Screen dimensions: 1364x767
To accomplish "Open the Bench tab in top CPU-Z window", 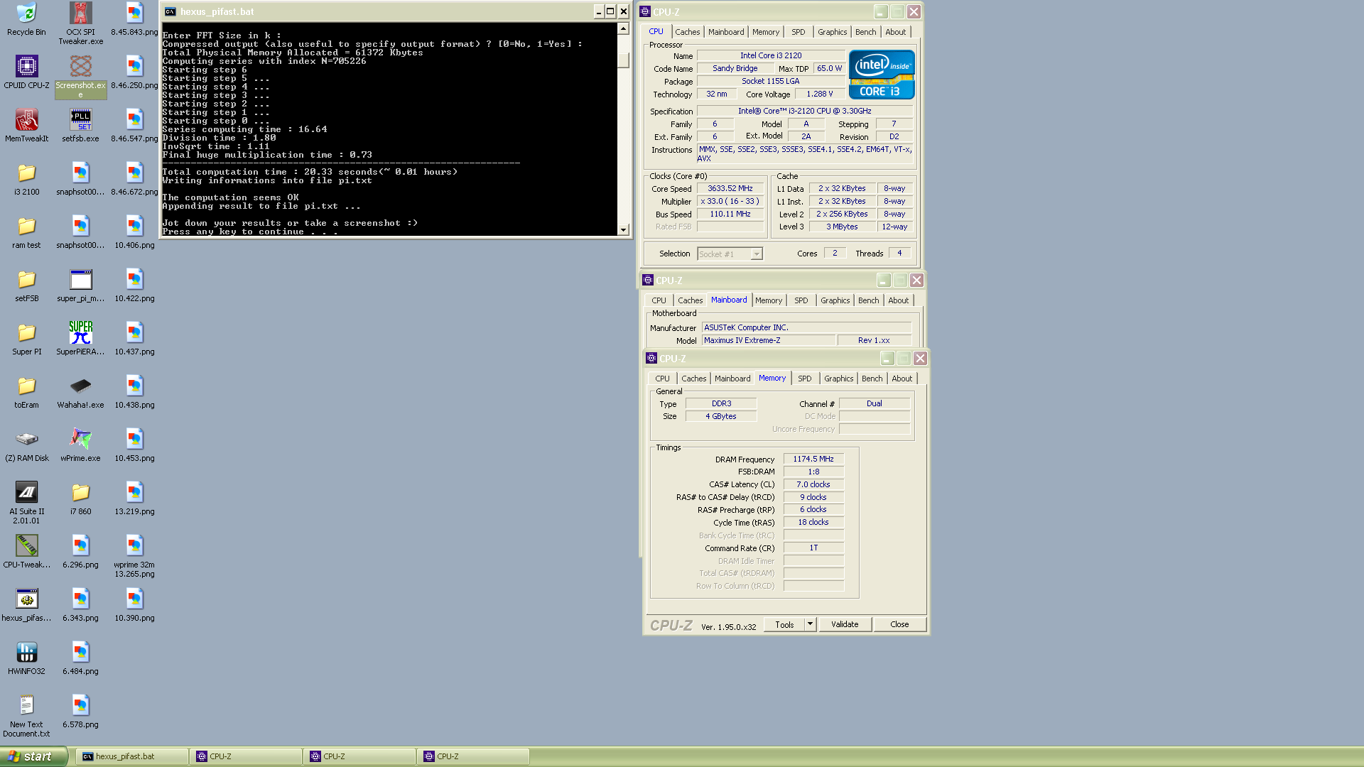I will click(865, 32).
